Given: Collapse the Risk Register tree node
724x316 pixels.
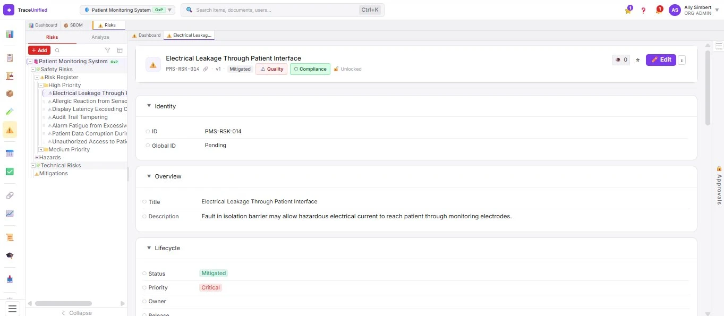Looking at the screenshot, I should tap(37, 78).
